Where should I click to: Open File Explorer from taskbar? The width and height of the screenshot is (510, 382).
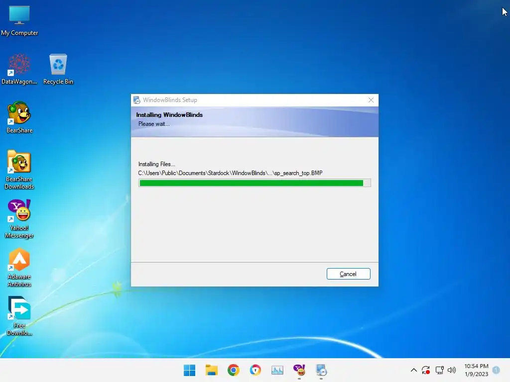211,370
